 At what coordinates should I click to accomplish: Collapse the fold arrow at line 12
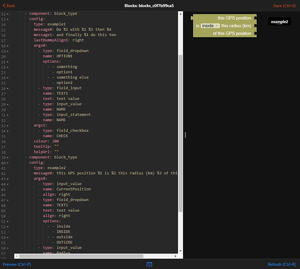click(8, 14)
